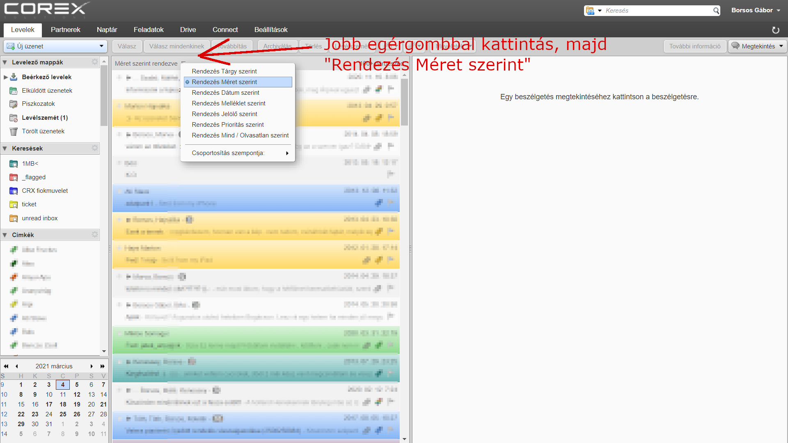Click the search magnifier icon
Viewport: 788px width, 443px height.
pos(716,11)
